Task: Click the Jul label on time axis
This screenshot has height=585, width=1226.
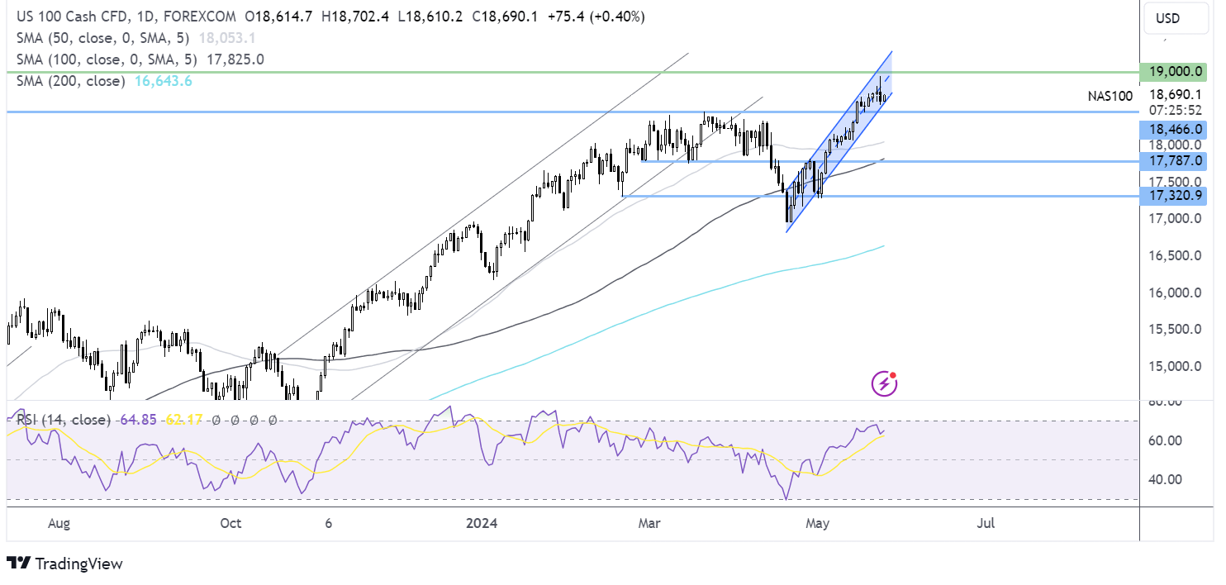Action: pos(985,523)
